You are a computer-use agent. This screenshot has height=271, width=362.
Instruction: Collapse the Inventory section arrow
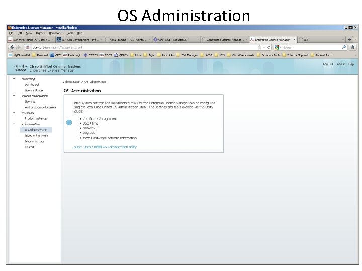14,113
